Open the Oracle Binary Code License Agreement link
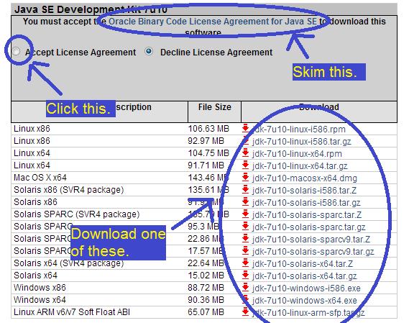The height and width of the screenshot is (323, 409). click(x=213, y=22)
